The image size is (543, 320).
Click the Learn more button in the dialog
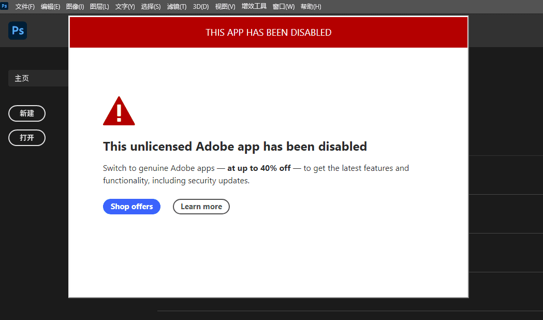coord(201,206)
